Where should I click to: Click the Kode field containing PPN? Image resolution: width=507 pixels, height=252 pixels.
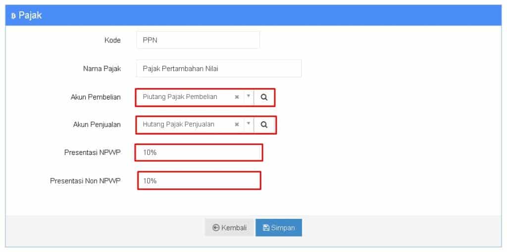[198, 40]
